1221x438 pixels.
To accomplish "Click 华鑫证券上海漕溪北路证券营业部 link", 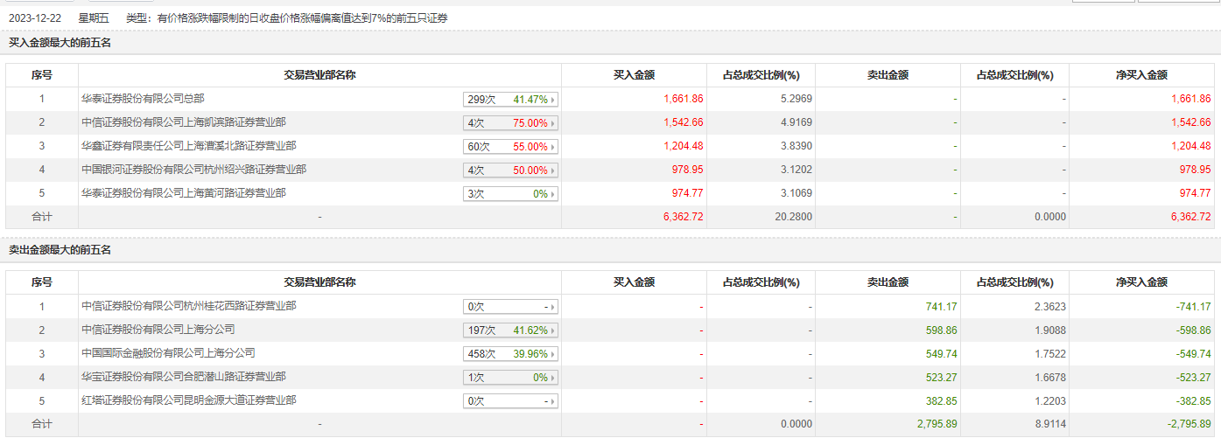I will tap(188, 146).
